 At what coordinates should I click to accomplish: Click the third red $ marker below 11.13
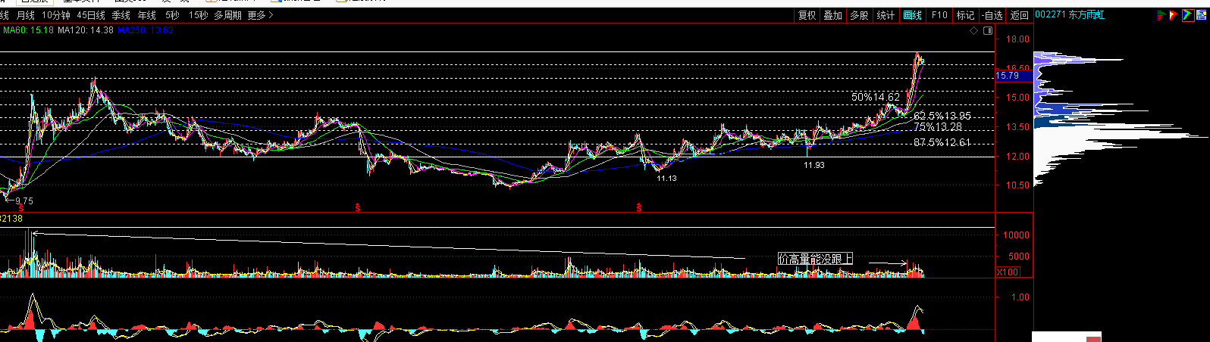(639, 207)
